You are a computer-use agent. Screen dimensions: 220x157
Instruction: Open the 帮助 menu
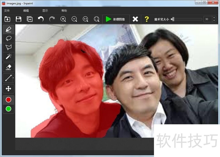(64, 11)
